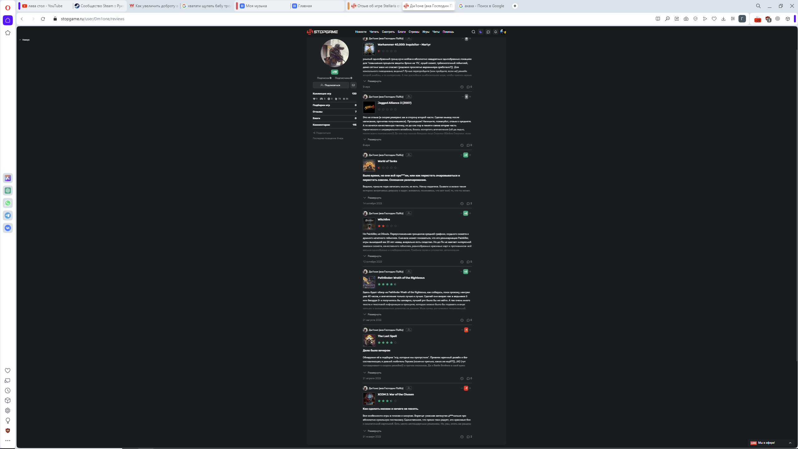
Task: Open Читать menu item
Action: pyautogui.click(x=374, y=32)
